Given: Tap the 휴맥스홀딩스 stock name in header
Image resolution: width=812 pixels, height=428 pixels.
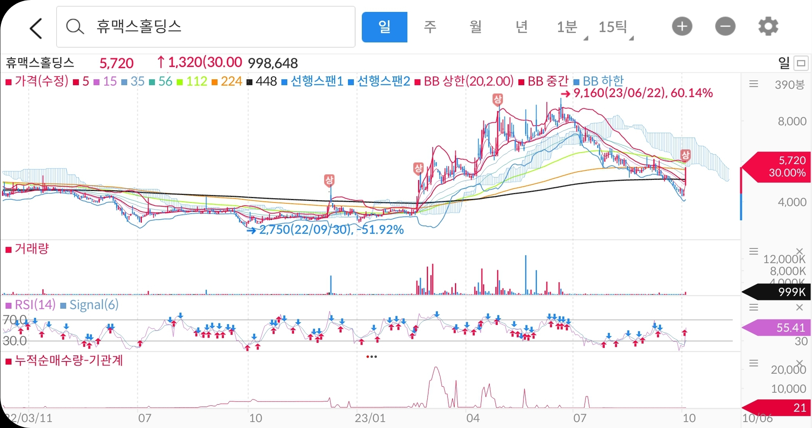Looking at the screenshot, I should (40, 63).
